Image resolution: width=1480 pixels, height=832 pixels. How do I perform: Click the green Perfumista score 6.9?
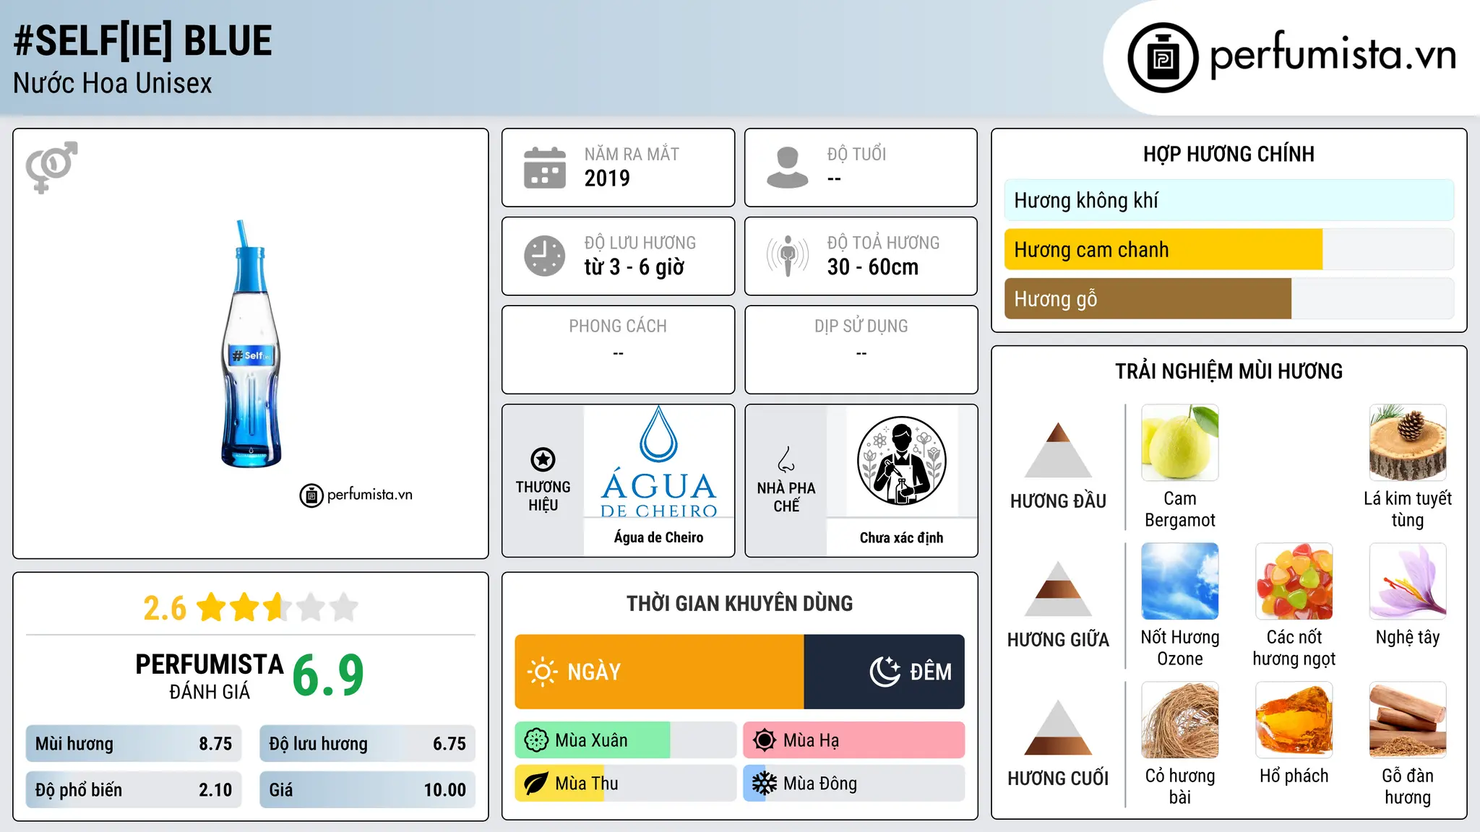click(x=328, y=675)
